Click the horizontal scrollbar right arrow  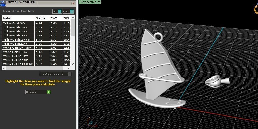[x=68, y=68]
